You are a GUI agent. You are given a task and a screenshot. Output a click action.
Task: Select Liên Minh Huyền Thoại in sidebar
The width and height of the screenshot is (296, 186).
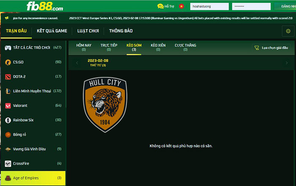point(33,91)
